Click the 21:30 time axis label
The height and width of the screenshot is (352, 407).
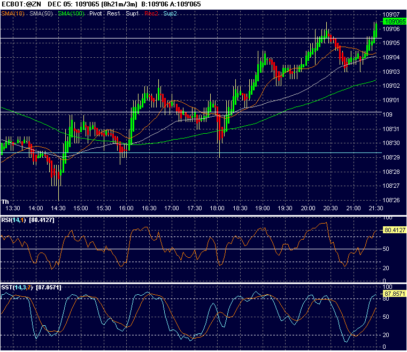click(x=376, y=209)
